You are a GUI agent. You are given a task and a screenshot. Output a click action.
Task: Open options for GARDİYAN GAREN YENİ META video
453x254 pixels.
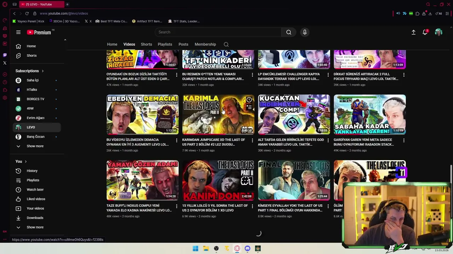tap(404, 140)
